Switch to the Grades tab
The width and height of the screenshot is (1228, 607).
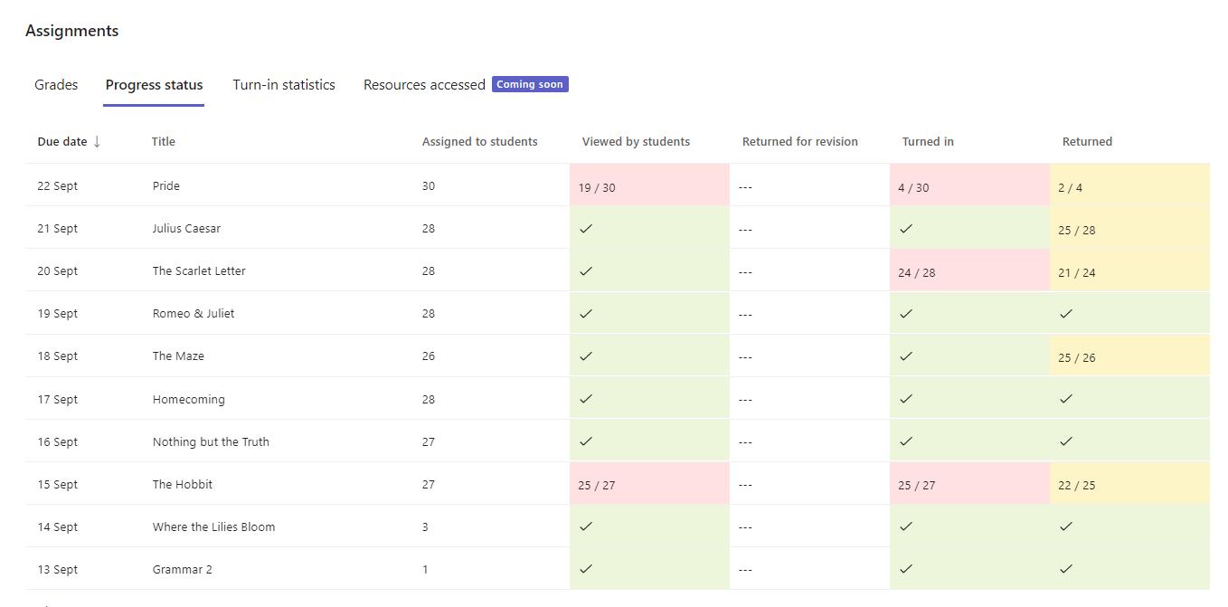(56, 85)
